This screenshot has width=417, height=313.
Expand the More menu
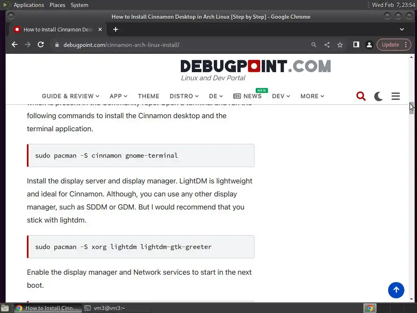(312, 96)
